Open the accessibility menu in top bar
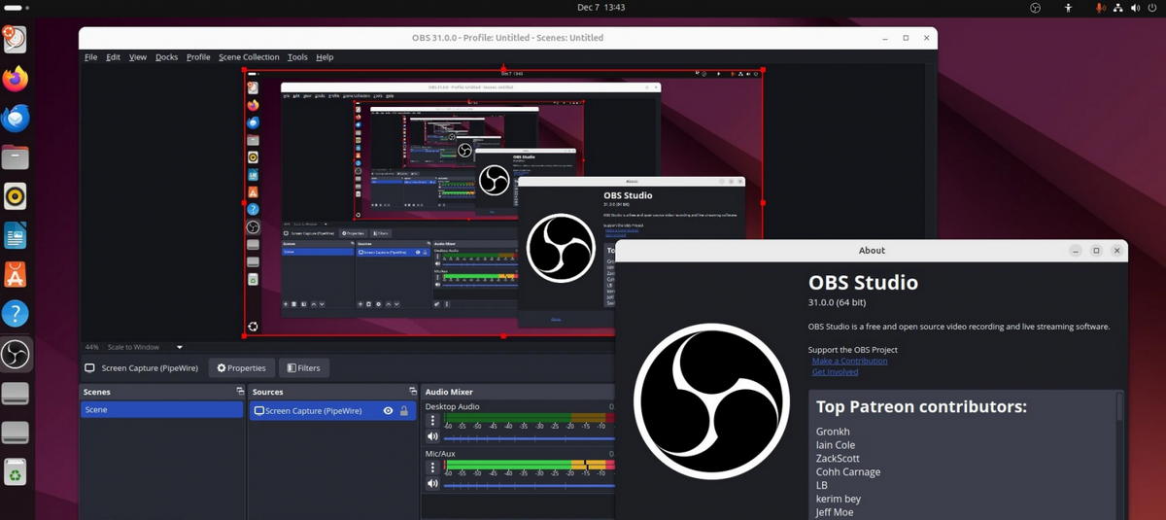This screenshot has height=520, width=1166. click(x=1068, y=8)
